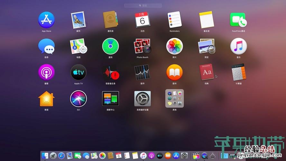The height and width of the screenshot is (161, 286).
Task: Launch Final Cut Pro from the Dock
Action: pos(196,156)
